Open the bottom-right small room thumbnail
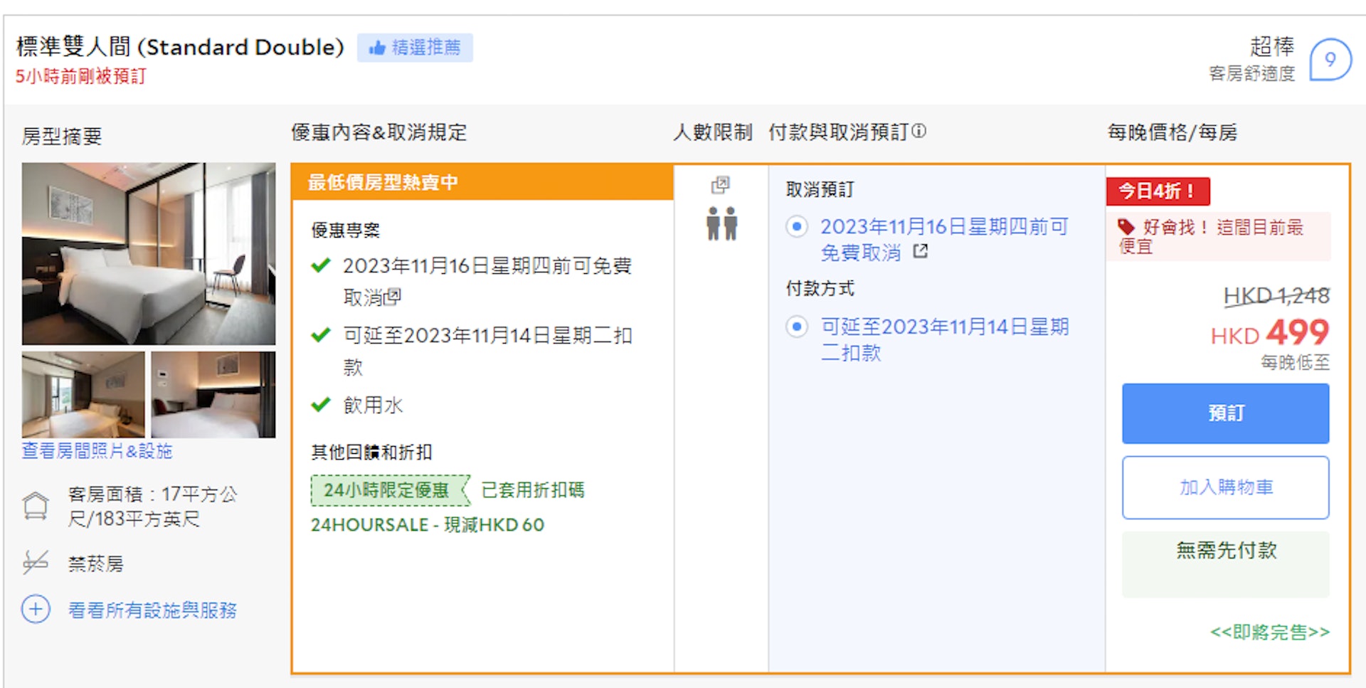Screen dimensions: 1366x688 pyautogui.click(x=213, y=394)
